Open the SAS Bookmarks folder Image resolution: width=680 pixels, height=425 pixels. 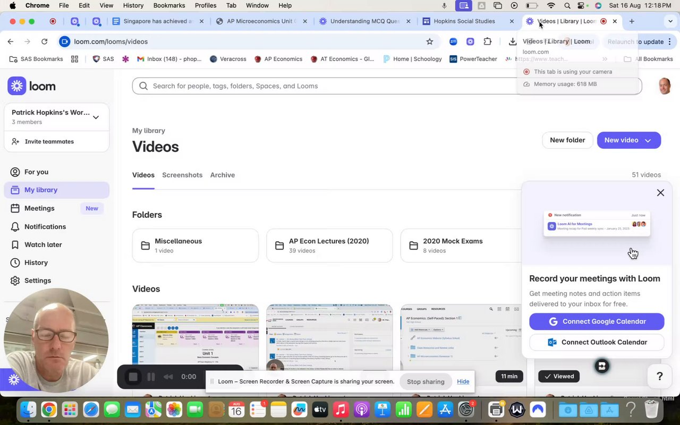pos(36,59)
